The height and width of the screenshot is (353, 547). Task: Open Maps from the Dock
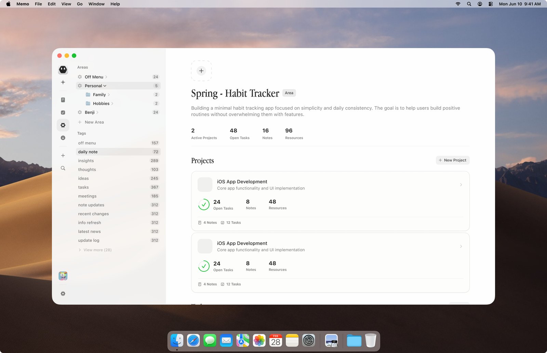tap(243, 340)
